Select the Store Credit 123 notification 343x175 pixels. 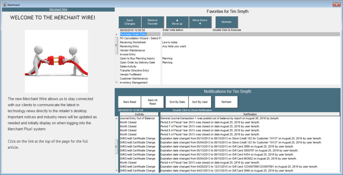click(241, 142)
